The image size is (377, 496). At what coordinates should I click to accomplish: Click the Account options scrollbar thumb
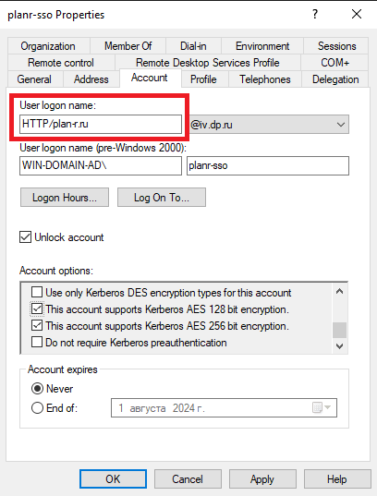(x=340, y=331)
